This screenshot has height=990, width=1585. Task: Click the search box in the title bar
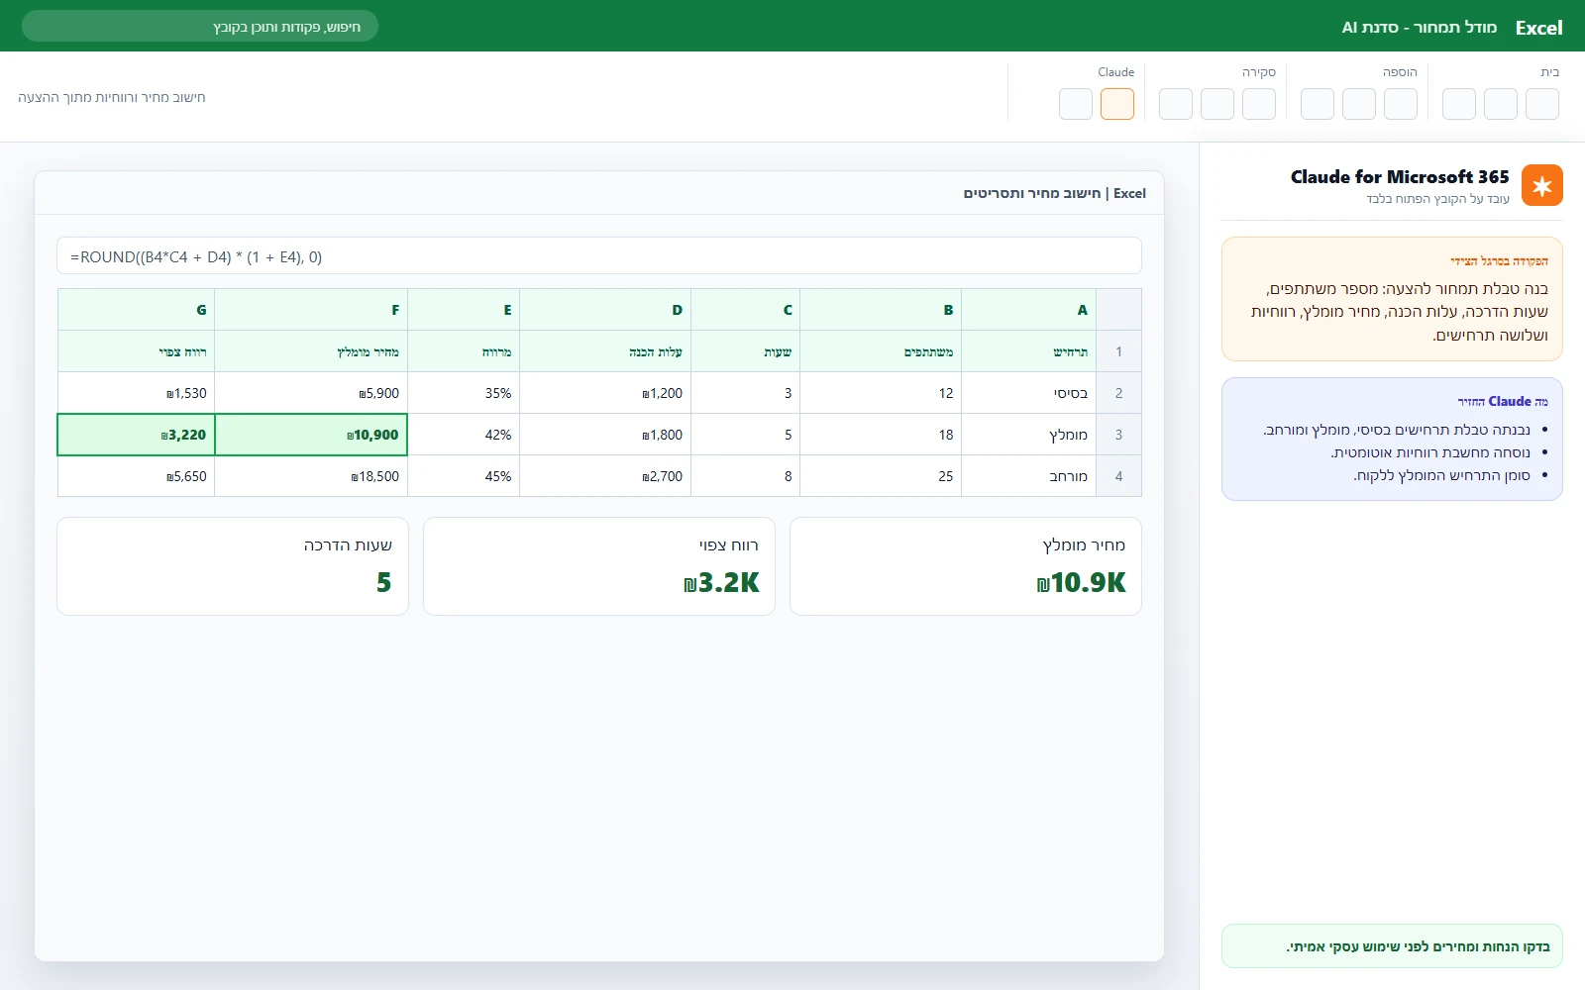click(200, 26)
